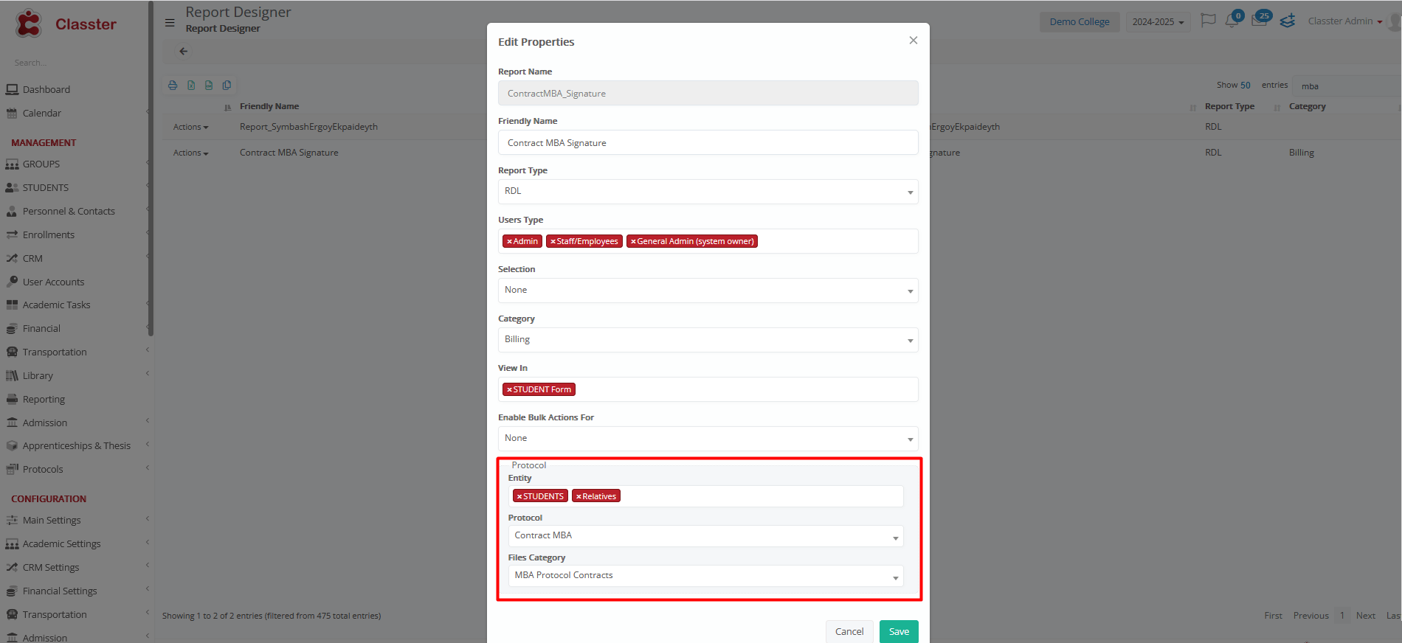Click the back arrow button
This screenshot has width=1402, height=643.
184,52
